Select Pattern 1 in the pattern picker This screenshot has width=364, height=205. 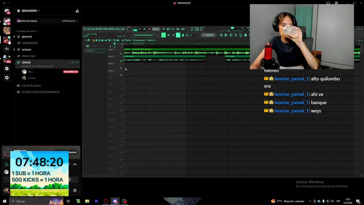pyautogui.click(x=94, y=51)
